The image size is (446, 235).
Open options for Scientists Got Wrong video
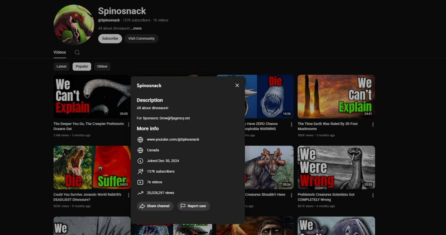pos(372,195)
